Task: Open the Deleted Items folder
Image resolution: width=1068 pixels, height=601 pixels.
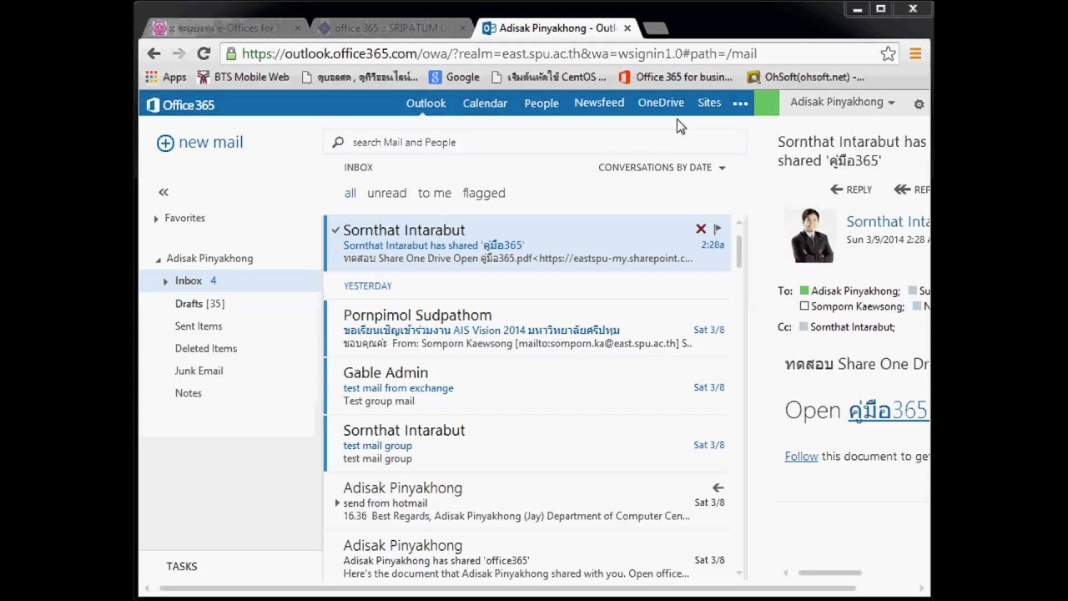Action: click(206, 349)
